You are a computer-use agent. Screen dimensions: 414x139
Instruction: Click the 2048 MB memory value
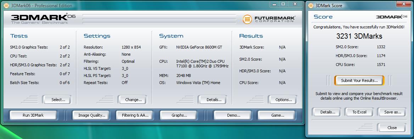pyautogui.click(x=184, y=76)
